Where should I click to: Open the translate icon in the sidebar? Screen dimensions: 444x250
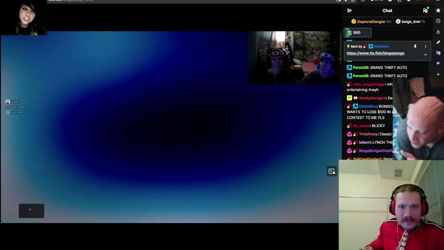(x=438, y=53)
